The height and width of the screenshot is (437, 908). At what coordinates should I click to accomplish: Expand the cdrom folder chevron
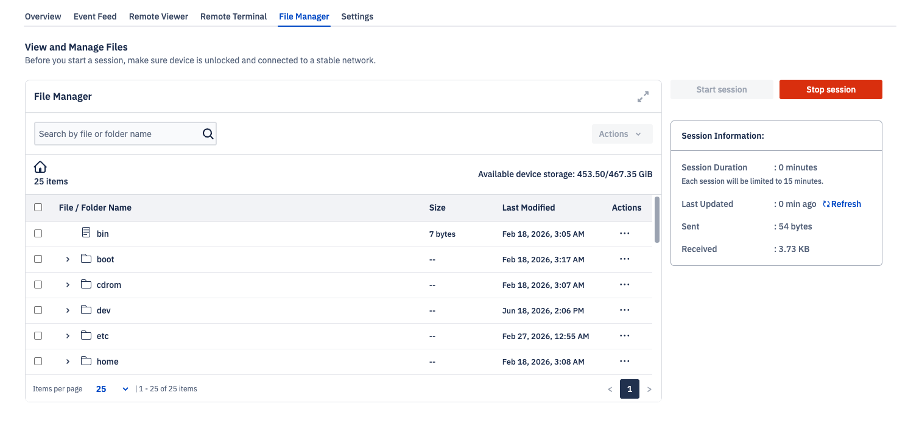coord(68,285)
